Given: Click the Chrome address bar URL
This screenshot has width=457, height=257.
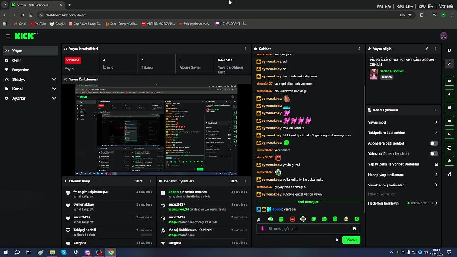Looking at the screenshot, I should click(66, 15).
